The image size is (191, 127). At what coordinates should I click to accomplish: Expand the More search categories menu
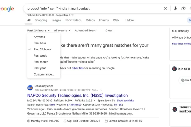pos(129,20)
